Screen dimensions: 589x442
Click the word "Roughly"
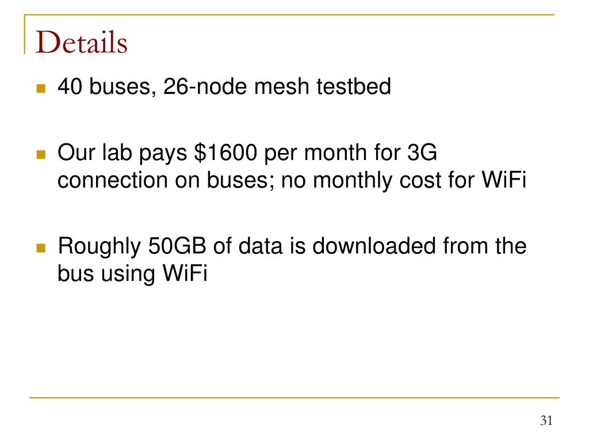pos(100,247)
